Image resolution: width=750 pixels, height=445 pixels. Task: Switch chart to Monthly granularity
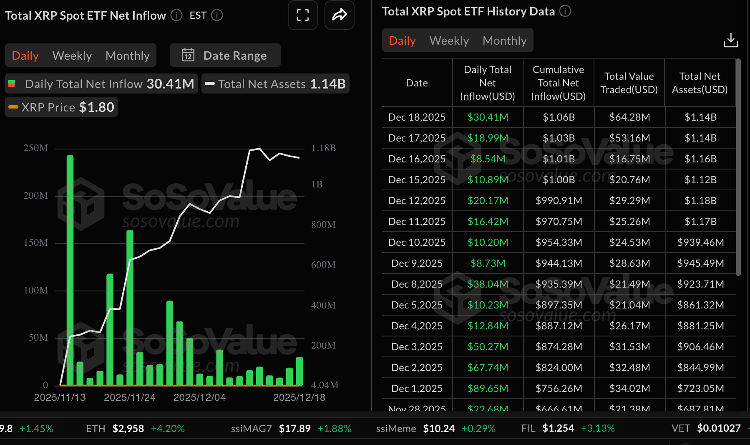click(128, 55)
